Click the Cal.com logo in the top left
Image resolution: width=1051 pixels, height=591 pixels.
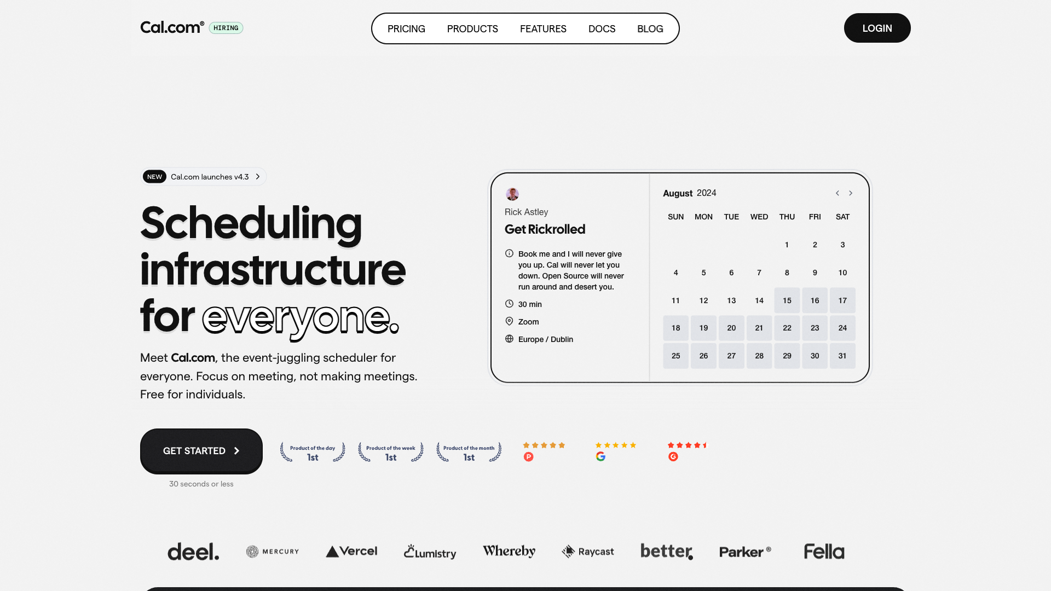(172, 27)
